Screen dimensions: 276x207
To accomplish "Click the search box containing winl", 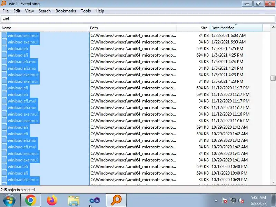I will coord(138,19).
